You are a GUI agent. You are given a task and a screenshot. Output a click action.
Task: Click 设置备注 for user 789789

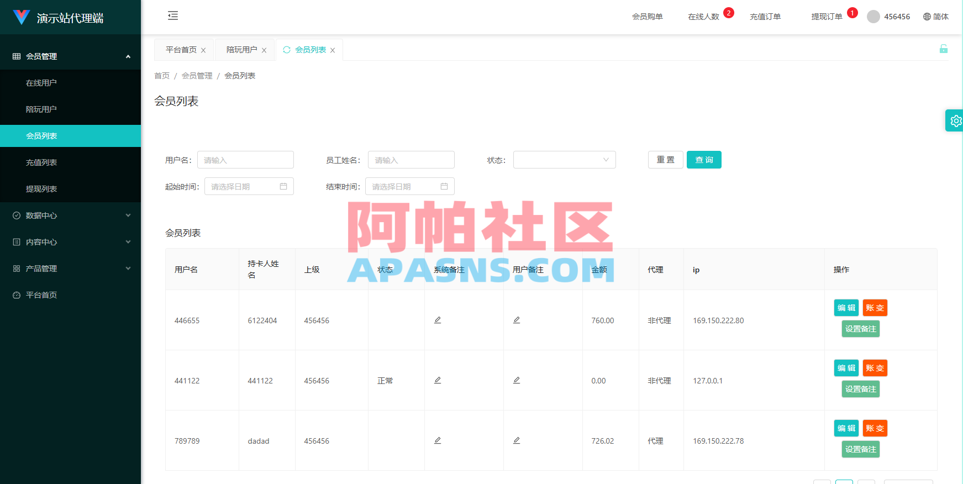(x=861, y=449)
